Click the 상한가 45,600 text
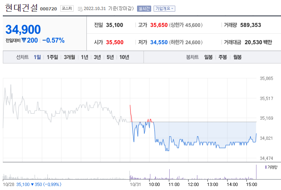 point(186,25)
